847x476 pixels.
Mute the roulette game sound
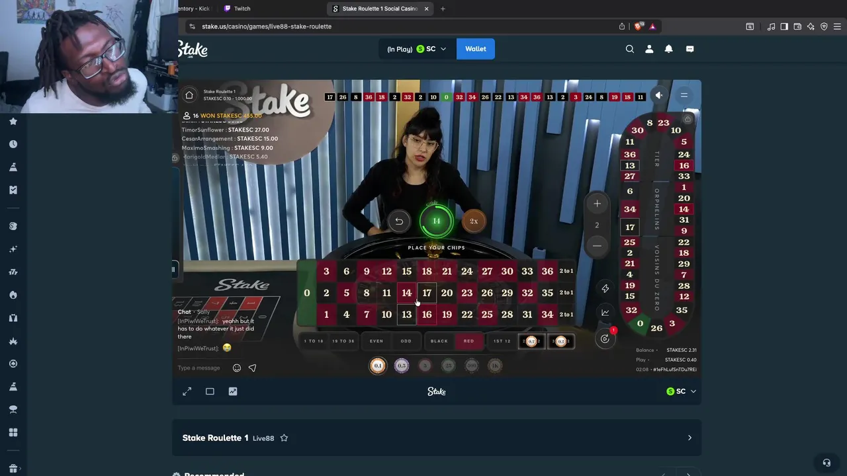coord(659,95)
